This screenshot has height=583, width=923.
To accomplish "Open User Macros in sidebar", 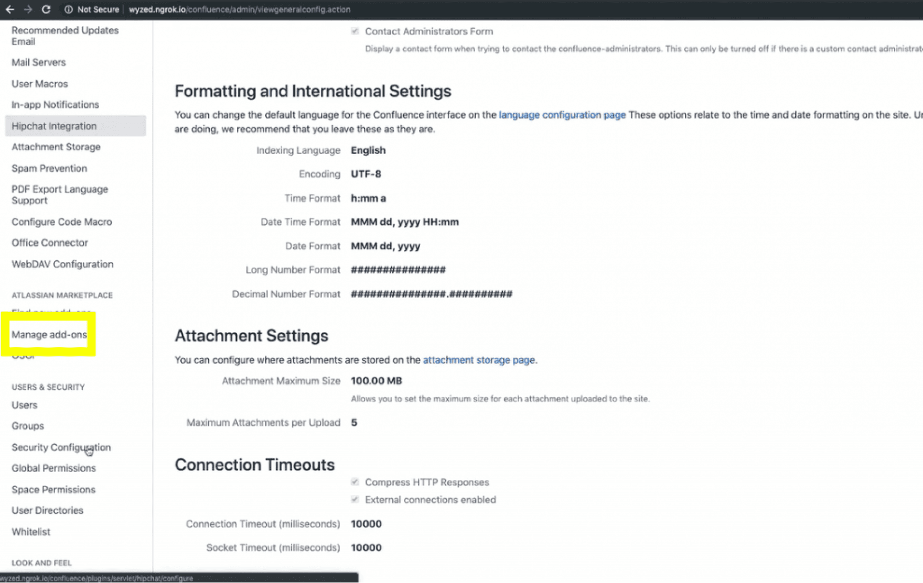I will coord(40,84).
